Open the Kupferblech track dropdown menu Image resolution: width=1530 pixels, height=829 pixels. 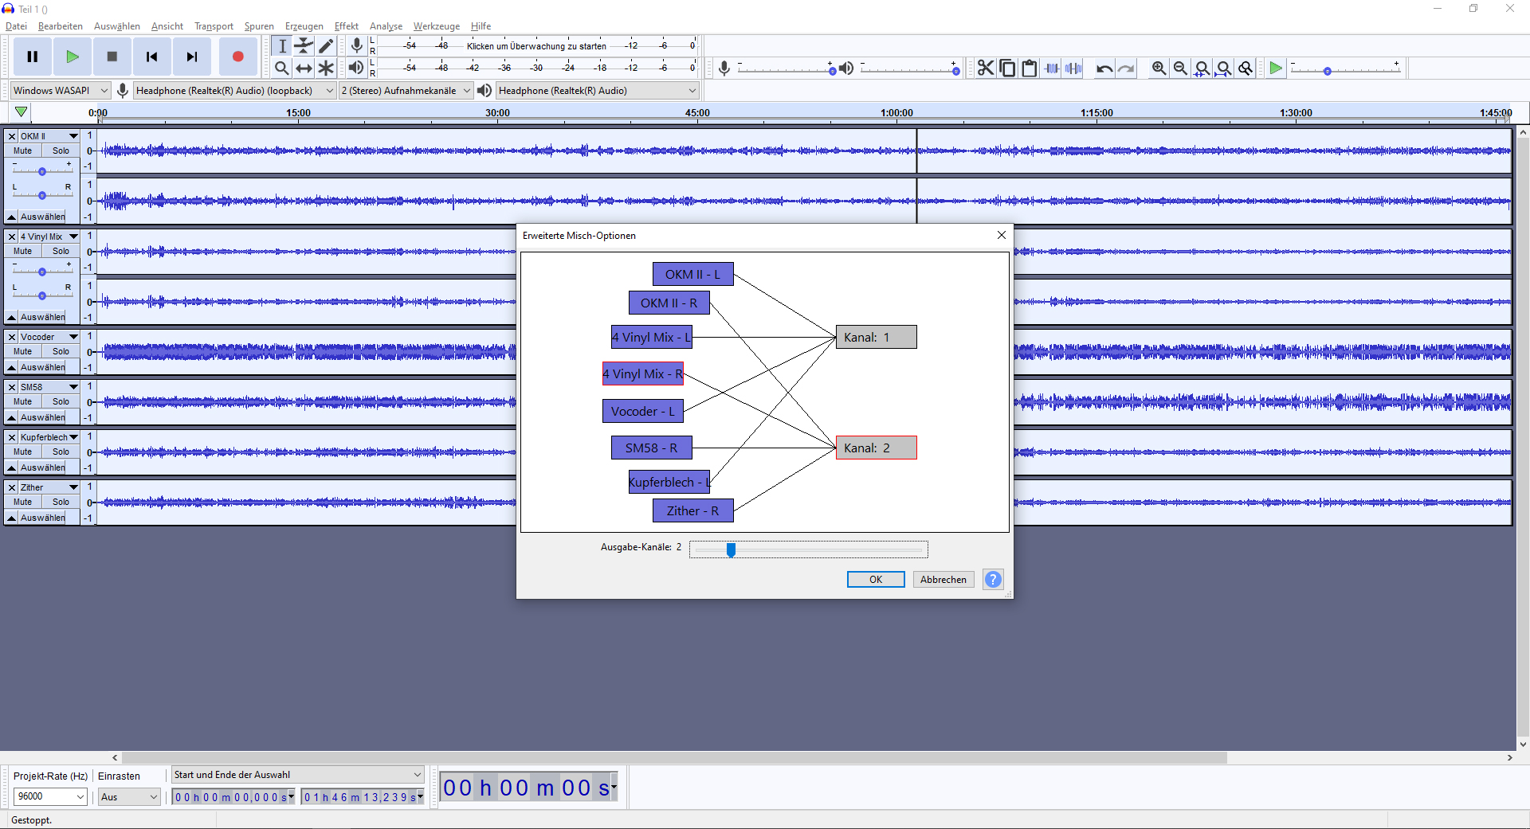pyautogui.click(x=73, y=437)
